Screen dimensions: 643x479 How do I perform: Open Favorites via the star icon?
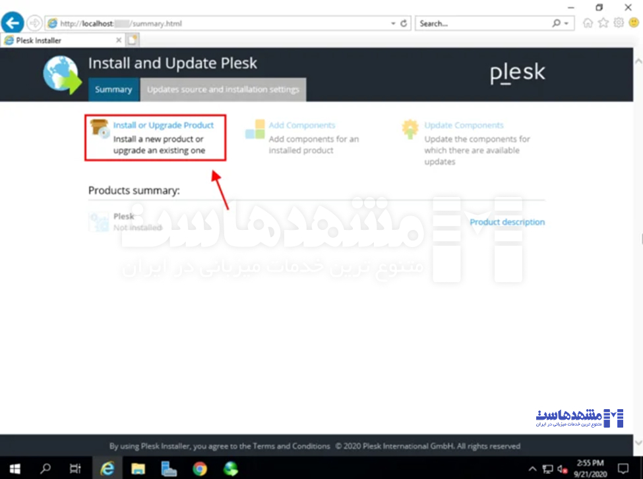point(603,23)
